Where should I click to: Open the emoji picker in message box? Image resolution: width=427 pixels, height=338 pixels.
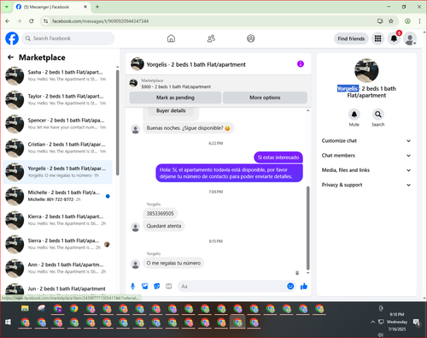click(290, 286)
